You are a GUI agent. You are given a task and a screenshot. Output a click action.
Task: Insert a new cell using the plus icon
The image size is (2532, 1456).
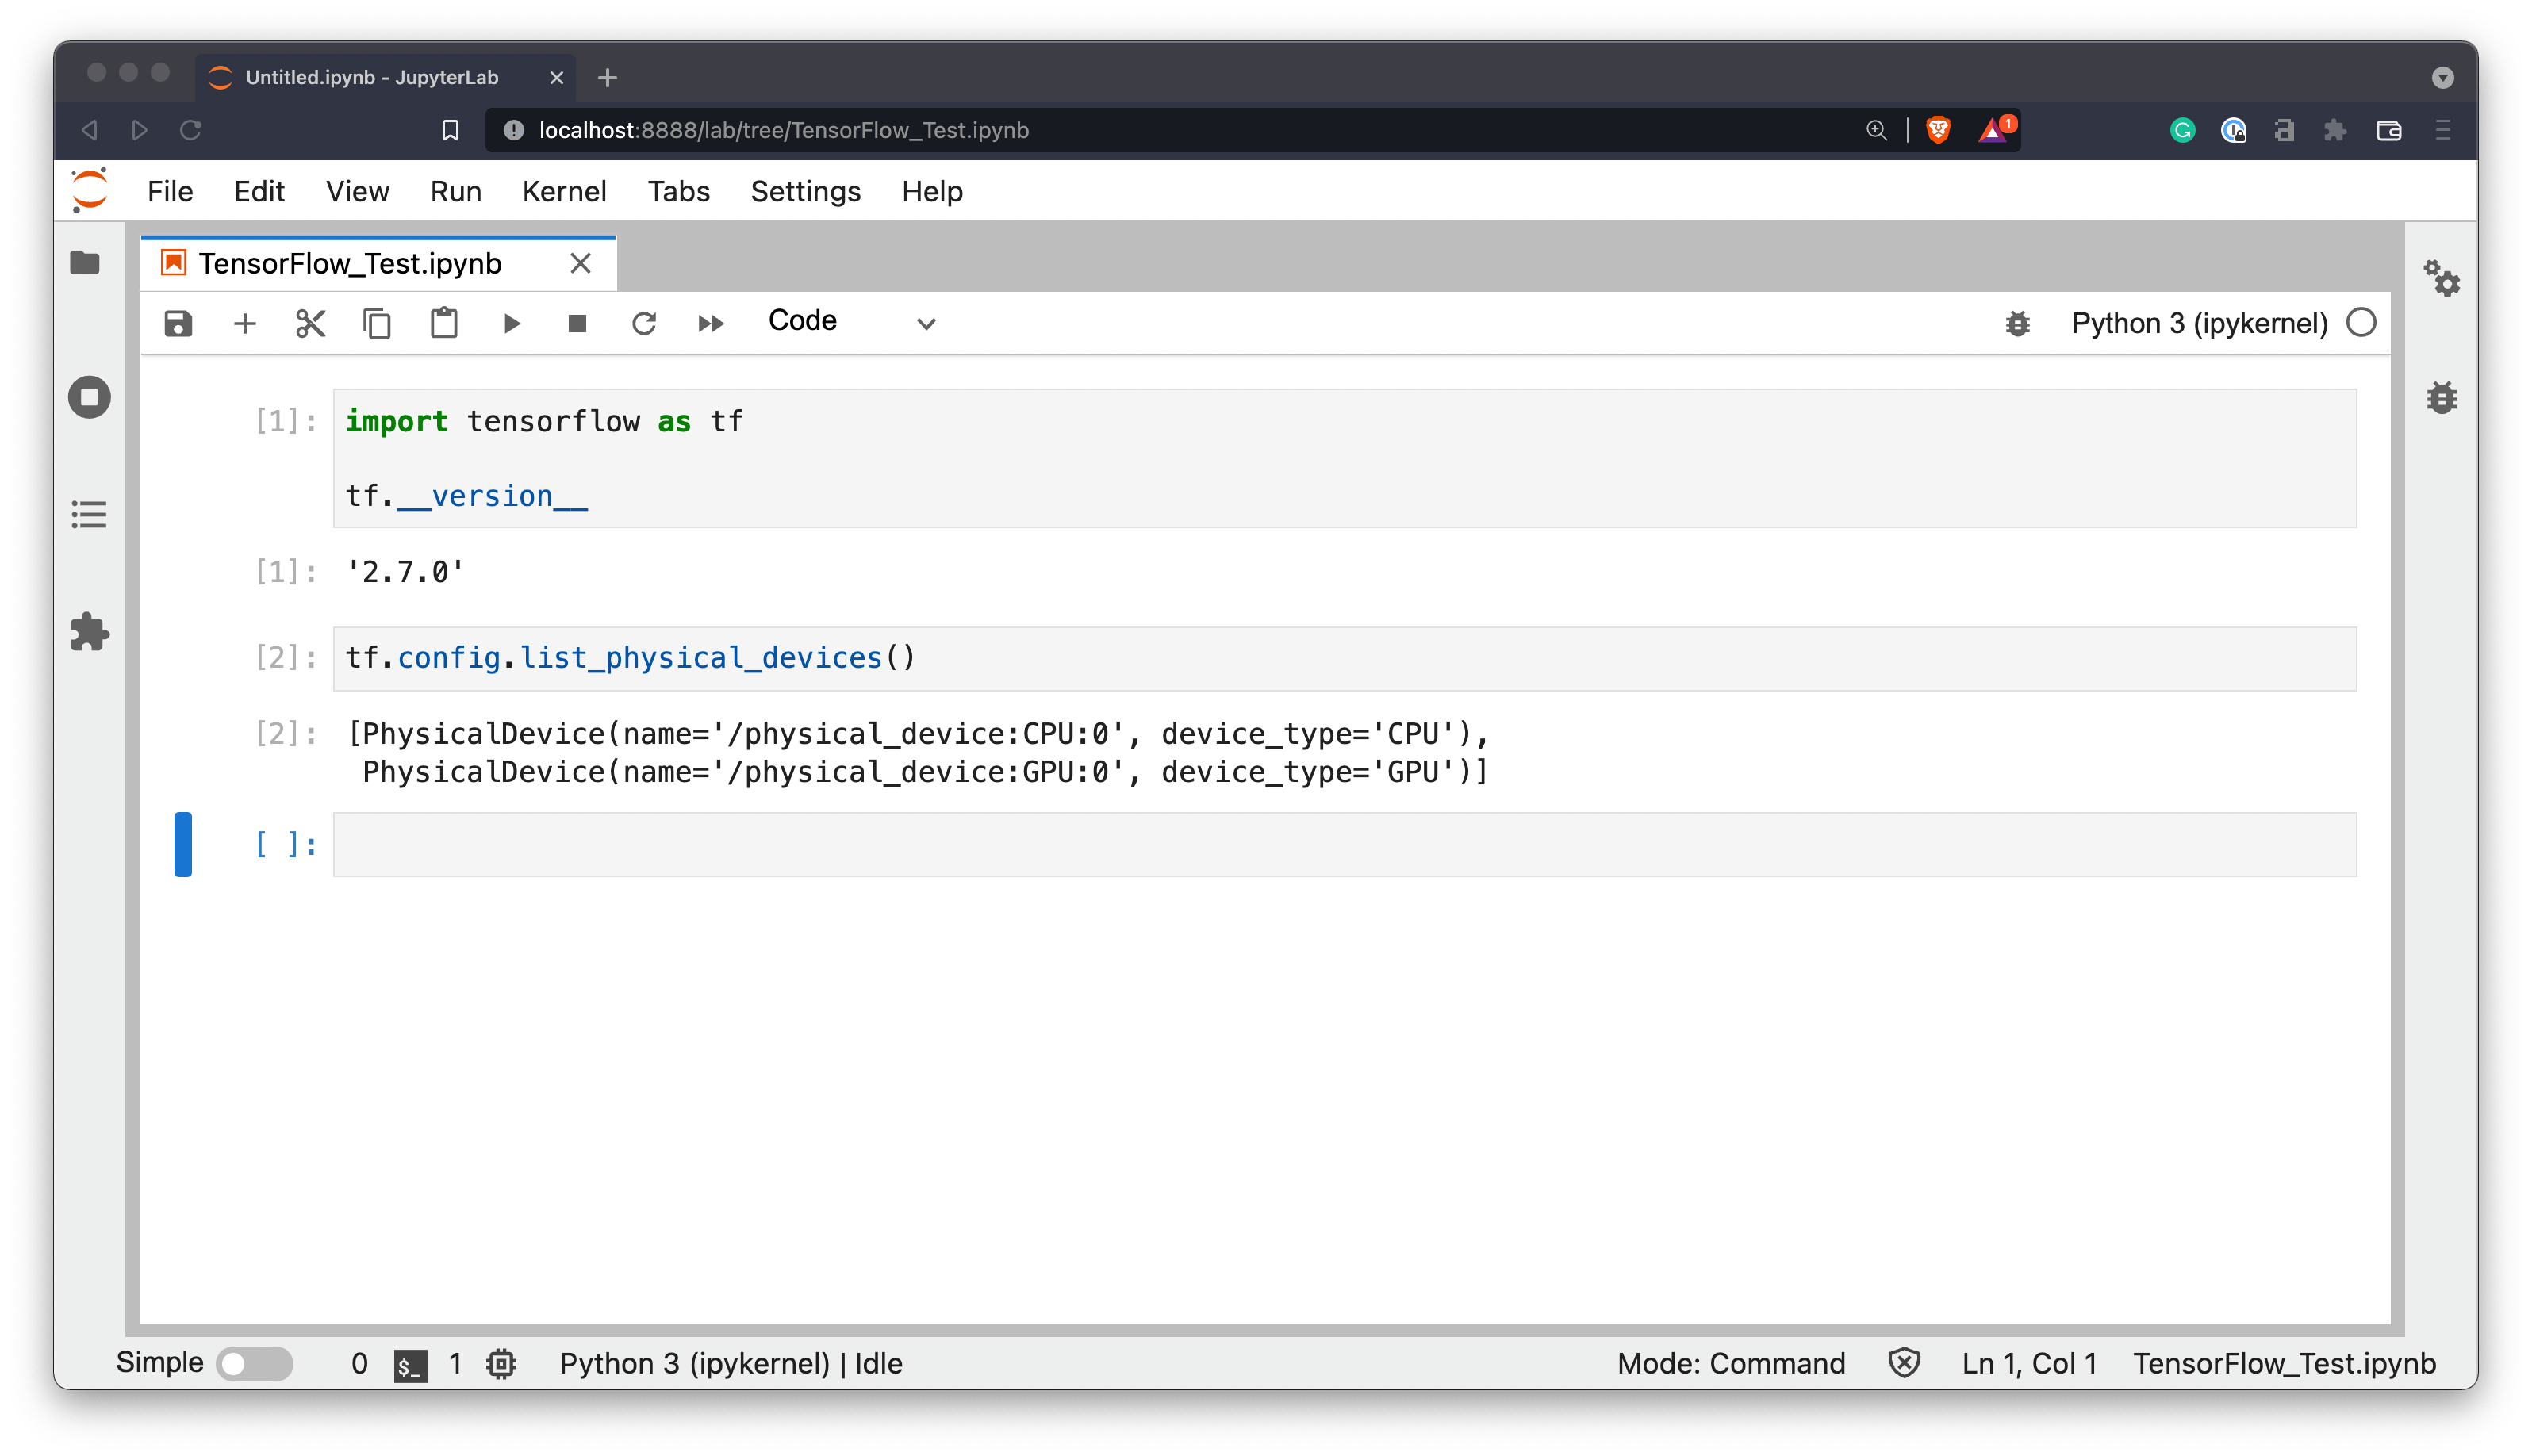point(244,323)
